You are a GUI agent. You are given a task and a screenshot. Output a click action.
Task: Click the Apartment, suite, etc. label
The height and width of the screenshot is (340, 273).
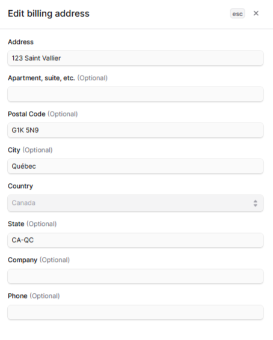[41, 78]
